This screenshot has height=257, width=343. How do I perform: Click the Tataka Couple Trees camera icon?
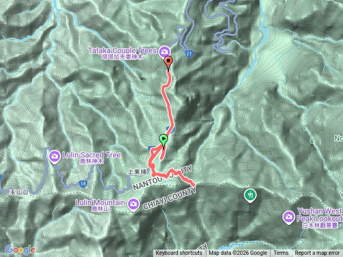tap(165, 52)
